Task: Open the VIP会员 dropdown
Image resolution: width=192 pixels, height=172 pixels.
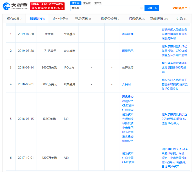Action: [x=178, y=8]
